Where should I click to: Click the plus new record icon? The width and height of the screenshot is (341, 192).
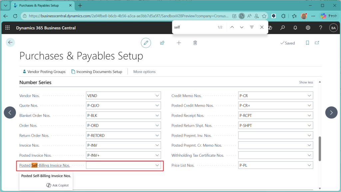179,43
